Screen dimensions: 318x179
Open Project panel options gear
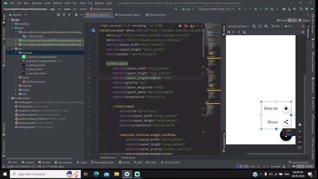point(76,15)
